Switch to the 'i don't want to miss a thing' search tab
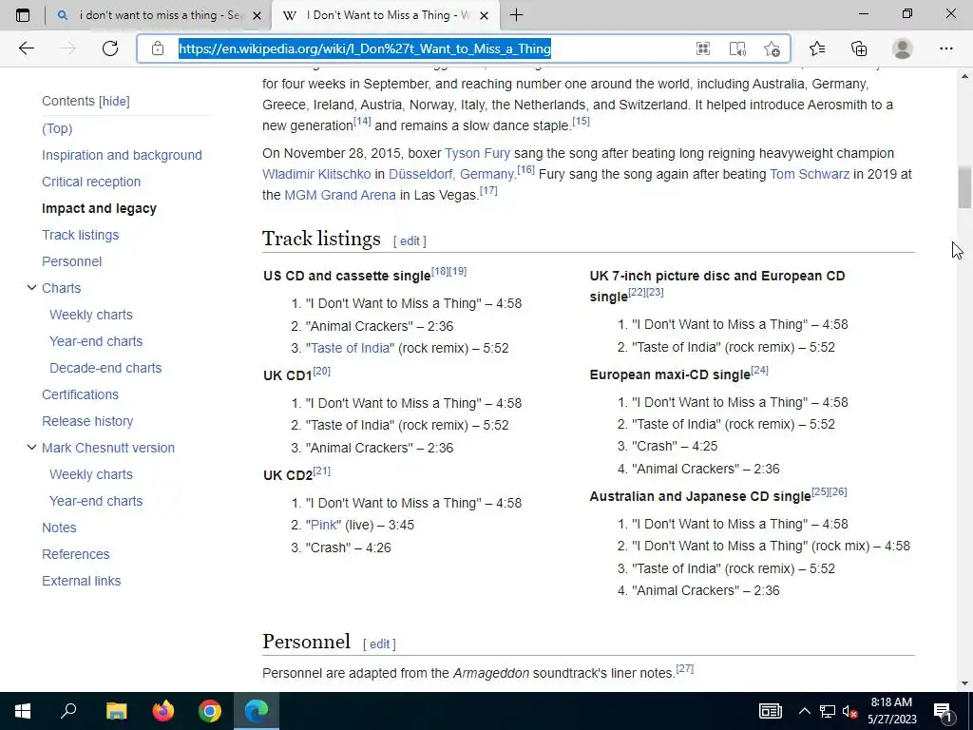Screen dimensions: 973x730 point(160,15)
